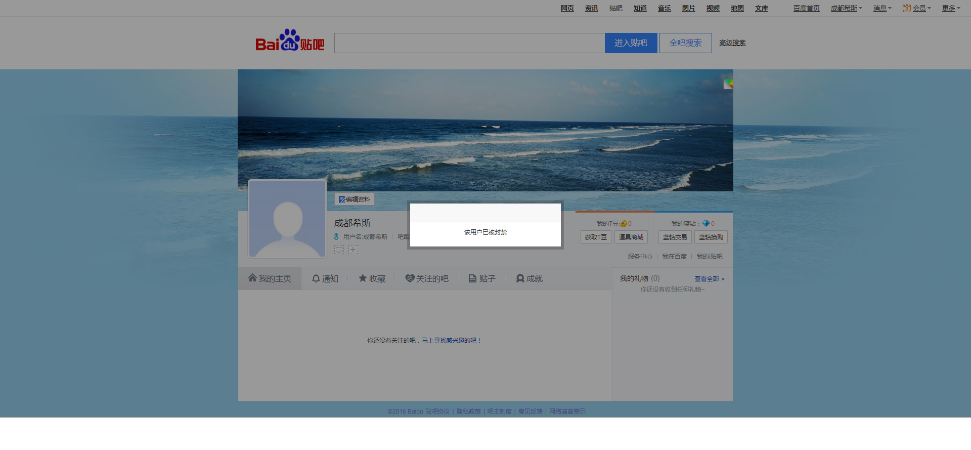
Task: Open the 收藏 favorites tab
Action: point(372,278)
